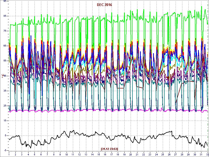
Task: Click day "22" on the date axis
Action: [143, 154]
